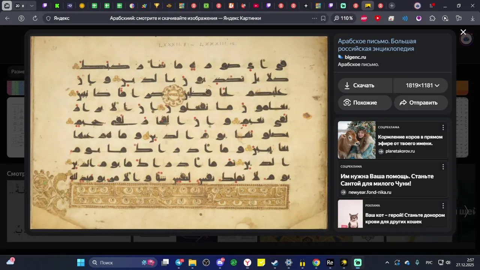Reload the page

click(35, 18)
